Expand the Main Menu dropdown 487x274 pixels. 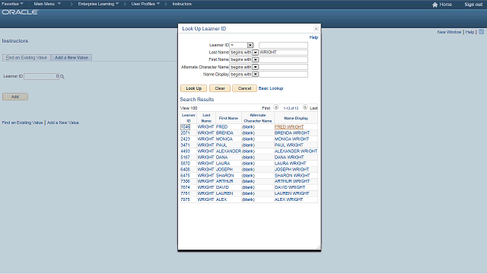coord(47,4)
